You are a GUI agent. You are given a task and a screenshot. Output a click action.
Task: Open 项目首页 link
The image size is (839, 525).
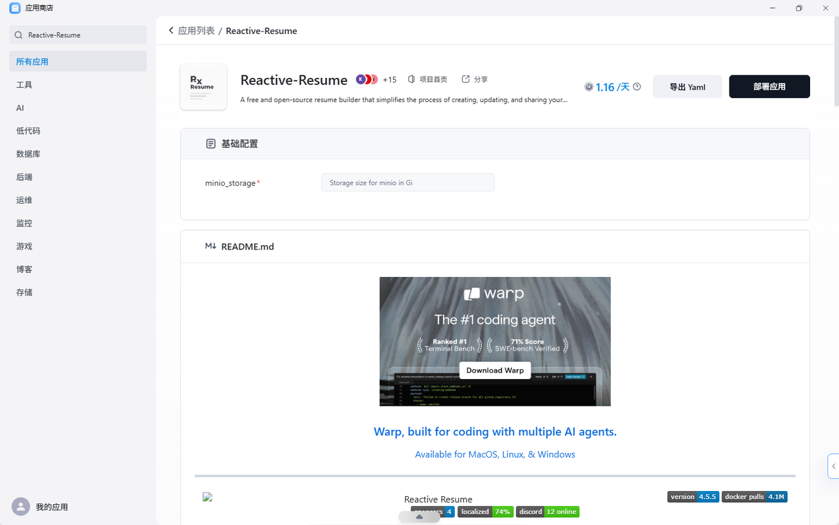tap(427, 79)
